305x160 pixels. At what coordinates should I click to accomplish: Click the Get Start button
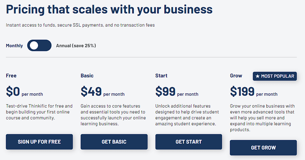[189, 142]
